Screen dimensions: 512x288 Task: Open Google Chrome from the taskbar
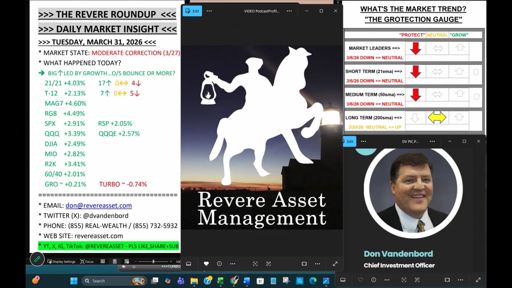pyautogui.click(x=234, y=281)
